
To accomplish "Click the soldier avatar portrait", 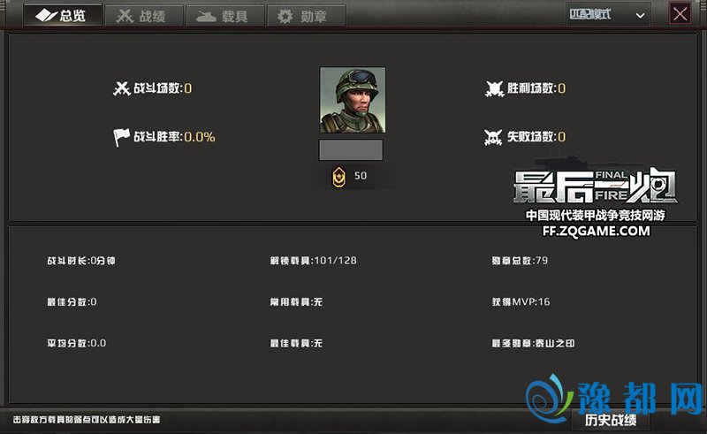I will click(x=353, y=100).
